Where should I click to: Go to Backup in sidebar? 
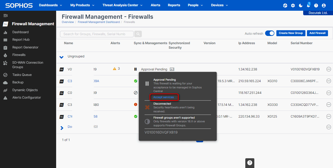coord(18,82)
